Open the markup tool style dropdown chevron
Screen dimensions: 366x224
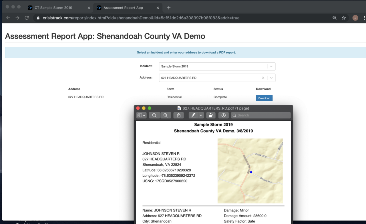coord(201,115)
